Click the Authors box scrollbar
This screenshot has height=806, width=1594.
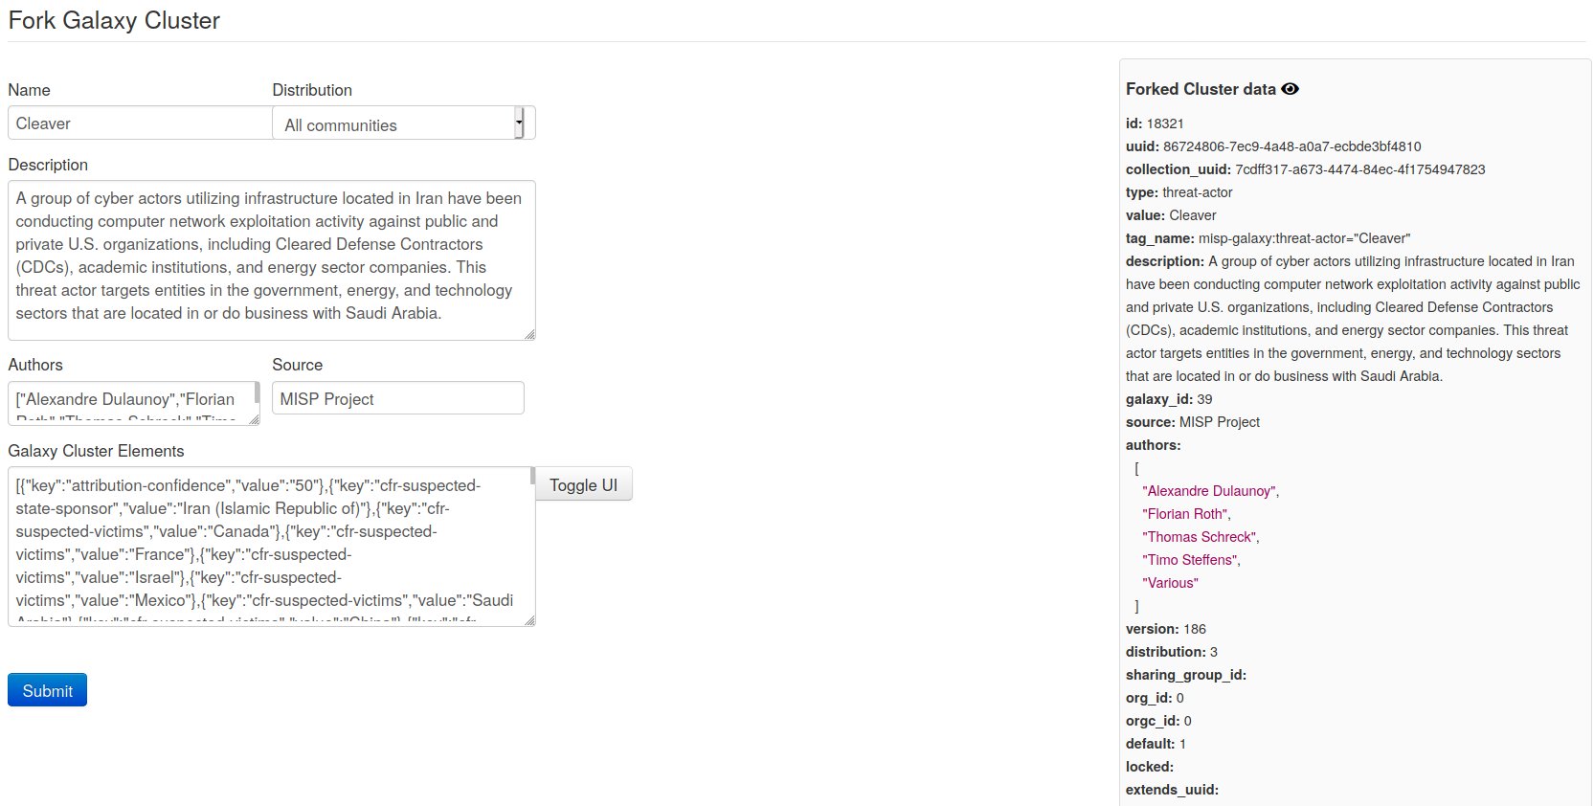coord(257,392)
